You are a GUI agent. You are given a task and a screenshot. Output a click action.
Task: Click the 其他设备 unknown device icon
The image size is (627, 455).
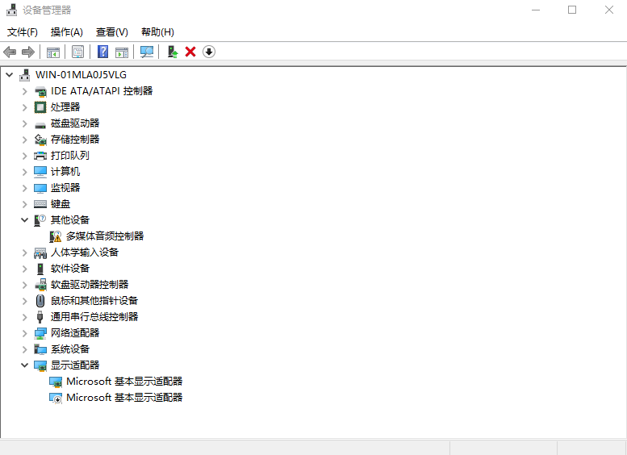coord(40,220)
